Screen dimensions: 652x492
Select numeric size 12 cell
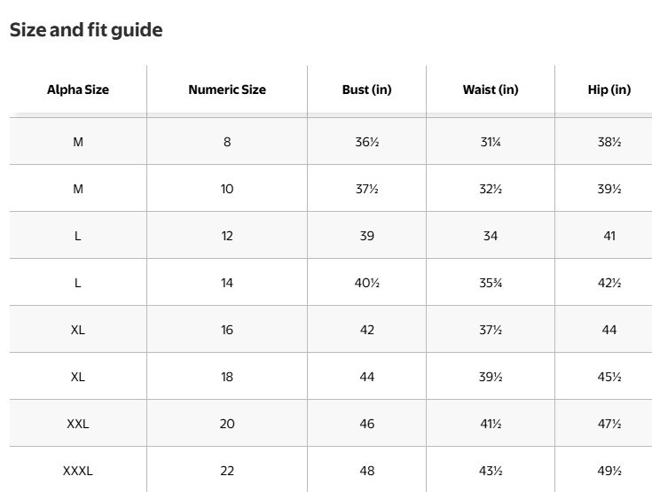[x=227, y=236]
